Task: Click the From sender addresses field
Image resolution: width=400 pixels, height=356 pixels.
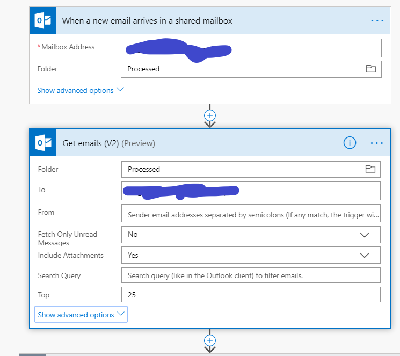Action: (x=251, y=213)
